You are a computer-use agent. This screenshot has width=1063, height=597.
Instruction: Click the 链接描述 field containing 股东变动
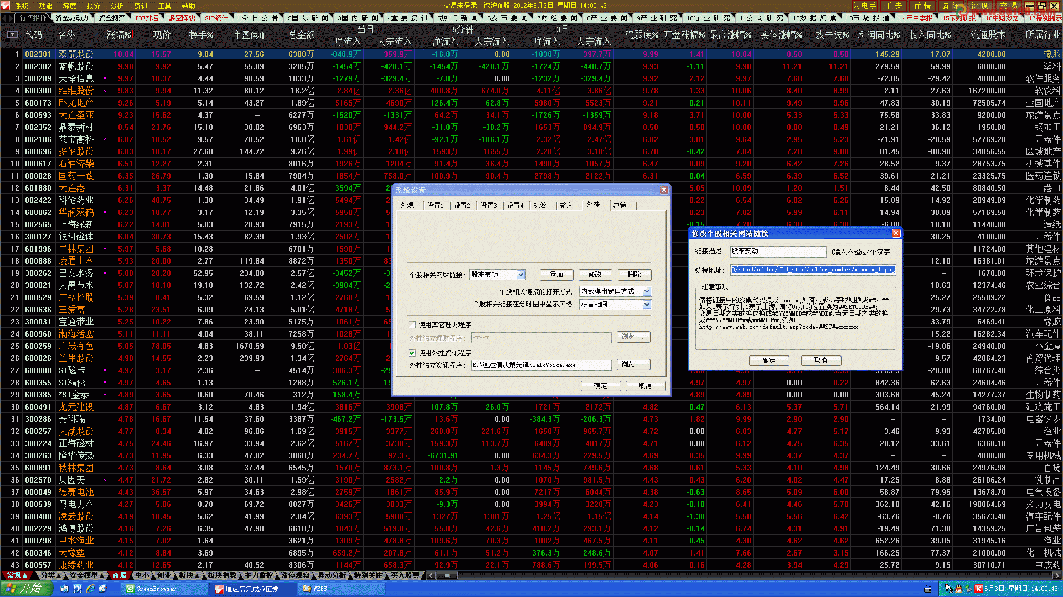coord(778,251)
